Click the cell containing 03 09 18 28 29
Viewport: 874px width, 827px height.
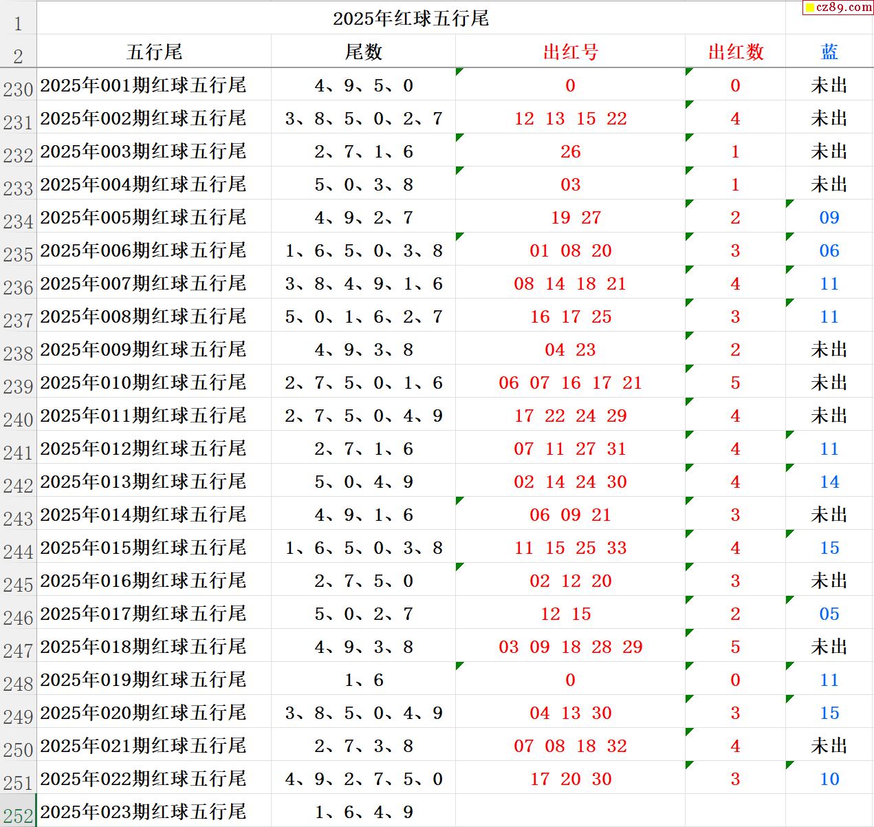570,647
